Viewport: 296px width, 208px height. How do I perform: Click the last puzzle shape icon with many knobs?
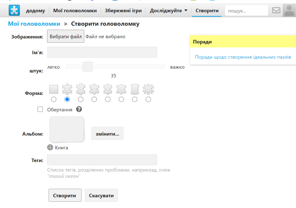click(148, 89)
